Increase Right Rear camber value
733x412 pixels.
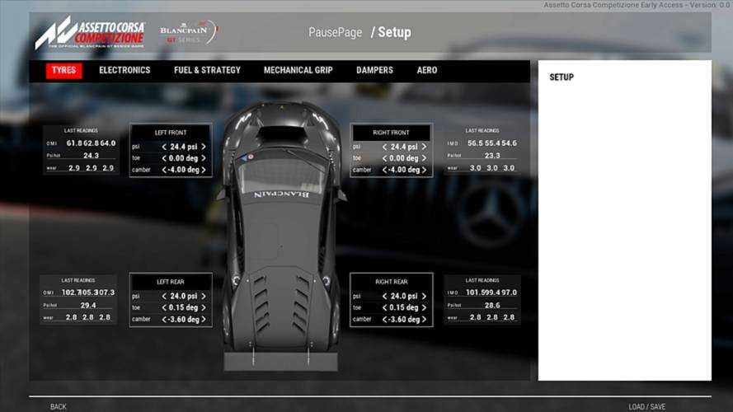click(424, 320)
